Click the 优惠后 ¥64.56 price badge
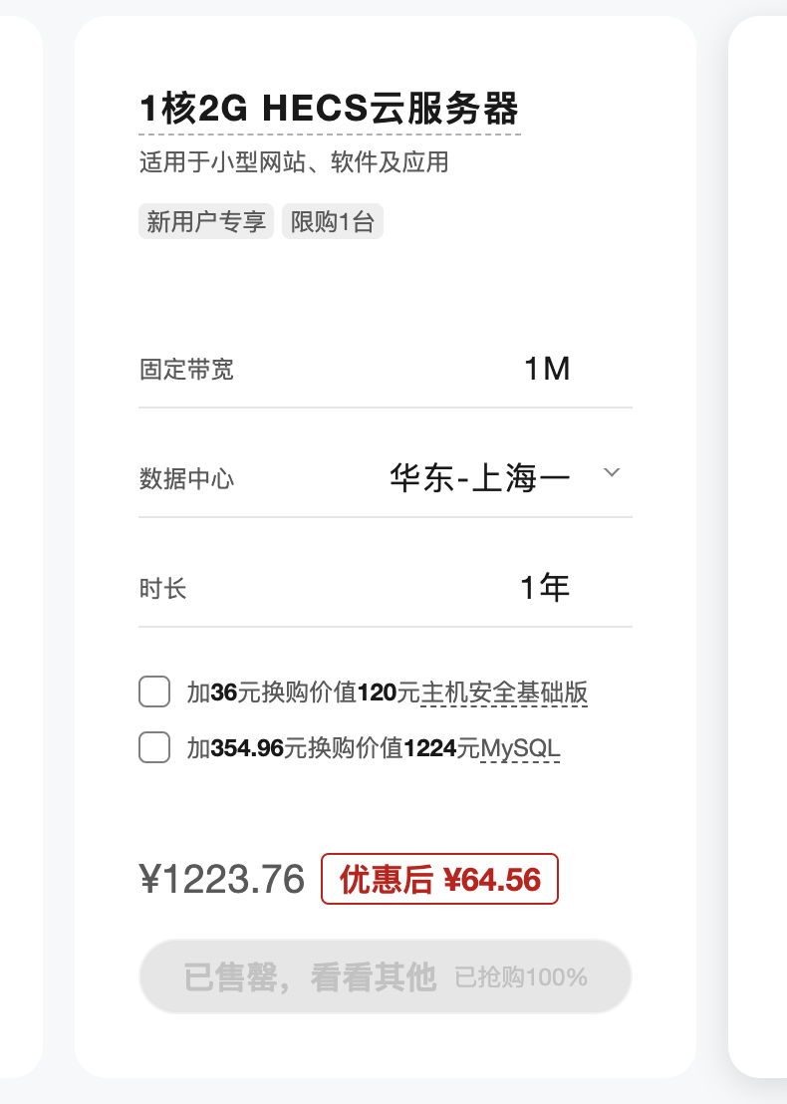The height and width of the screenshot is (1104, 787). [440, 879]
